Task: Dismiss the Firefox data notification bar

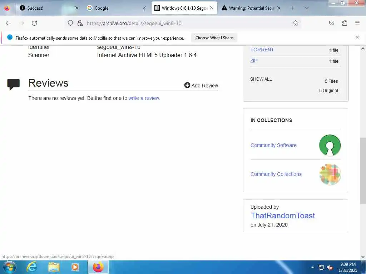Action: point(357,37)
